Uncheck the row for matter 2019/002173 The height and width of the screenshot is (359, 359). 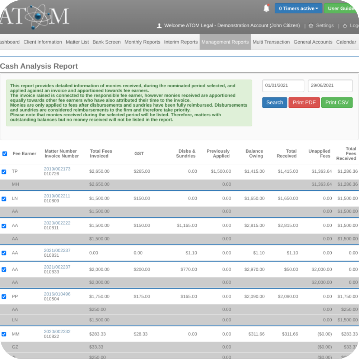[4, 172]
